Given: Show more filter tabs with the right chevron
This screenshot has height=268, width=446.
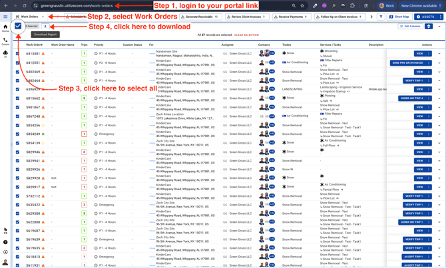Looking at the screenshot, I should pos(371,17).
